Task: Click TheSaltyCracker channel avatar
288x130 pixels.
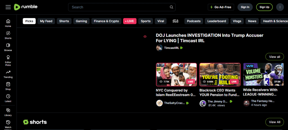Action: pyautogui.click(x=159, y=103)
